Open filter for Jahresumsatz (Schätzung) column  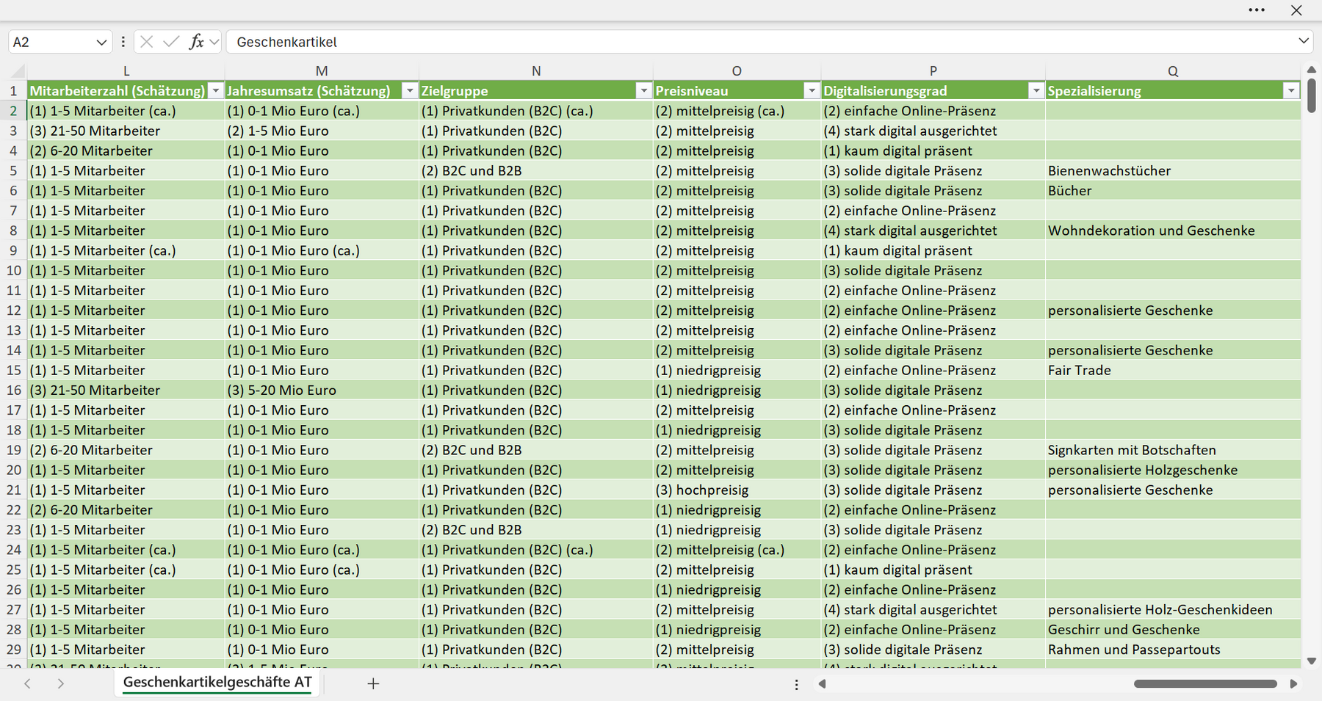(410, 91)
